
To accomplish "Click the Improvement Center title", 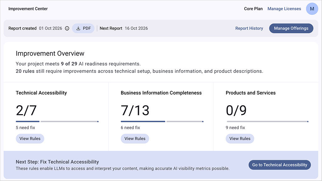I will coord(28,9).
